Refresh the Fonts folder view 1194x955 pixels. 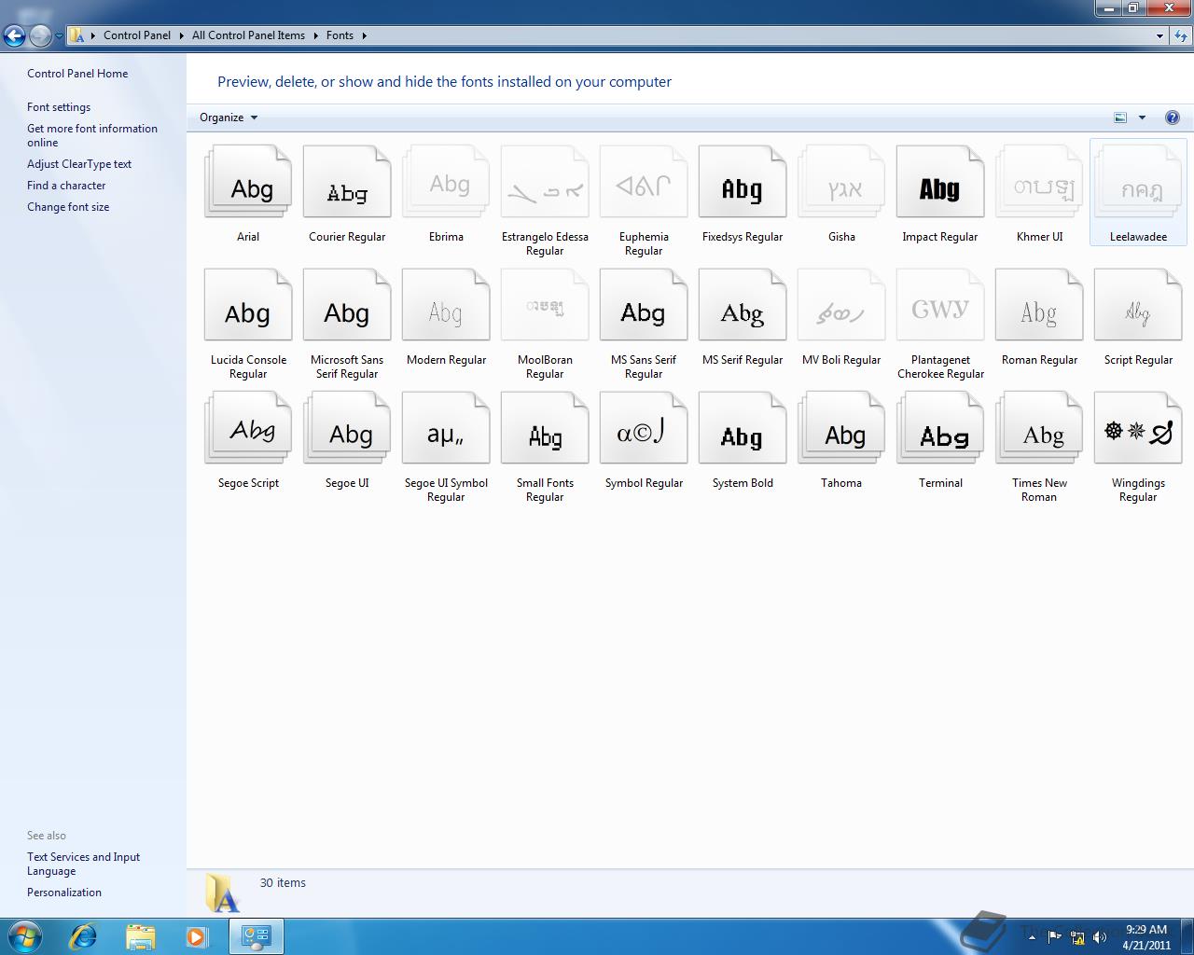(x=1181, y=35)
